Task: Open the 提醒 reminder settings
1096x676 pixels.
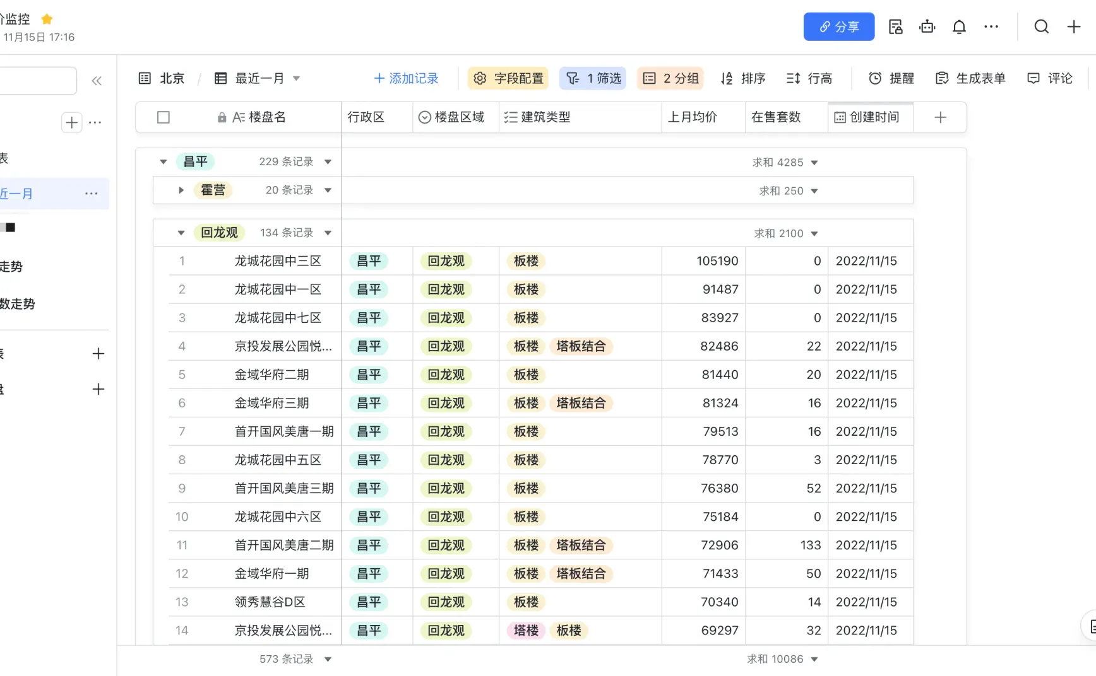Action: click(x=891, y=78)
